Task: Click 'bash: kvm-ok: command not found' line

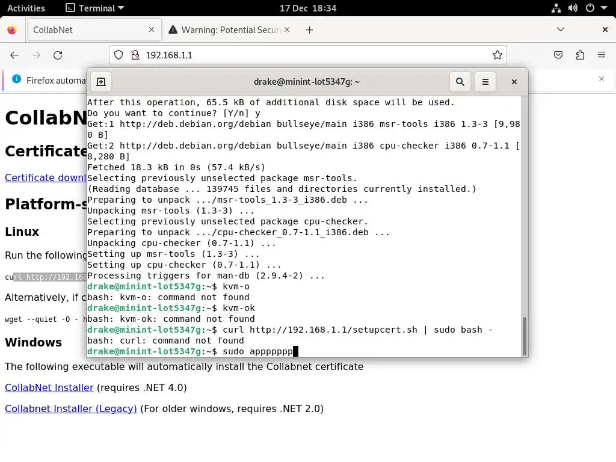Action: 171,319
